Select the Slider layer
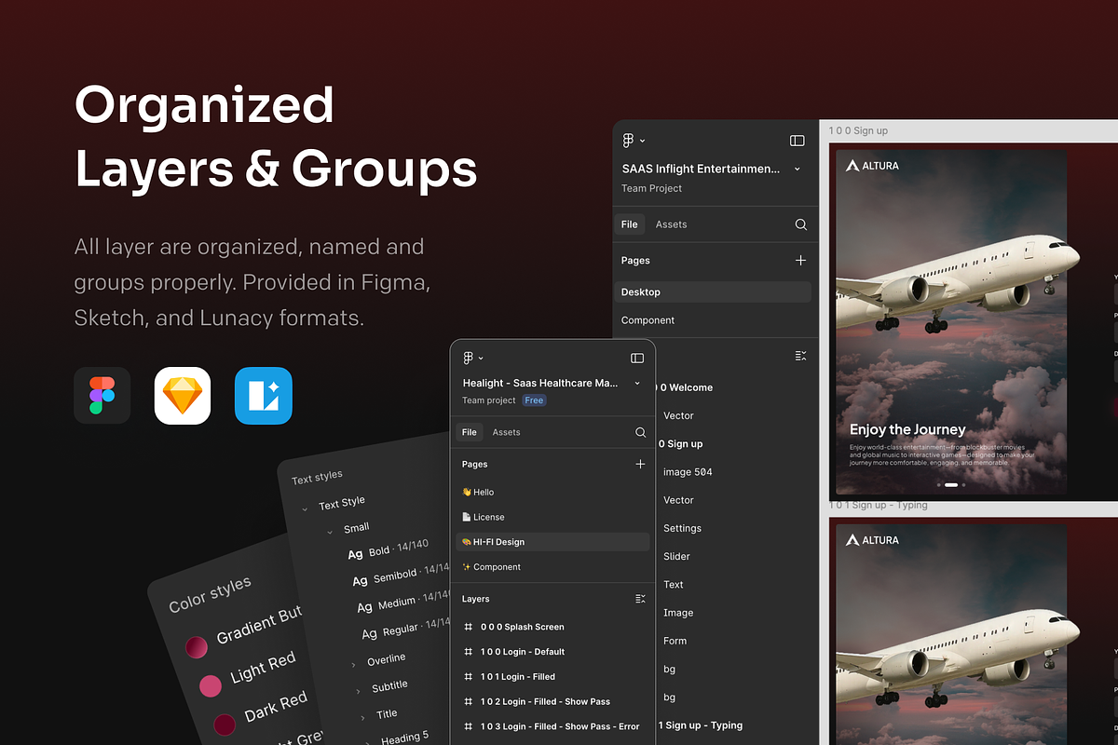This screenshot has width=1118, height=745. tap(676, 556)
